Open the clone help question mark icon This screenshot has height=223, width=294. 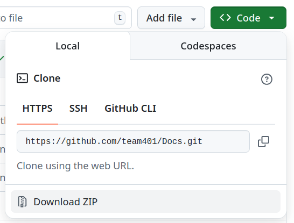(267, 79)
